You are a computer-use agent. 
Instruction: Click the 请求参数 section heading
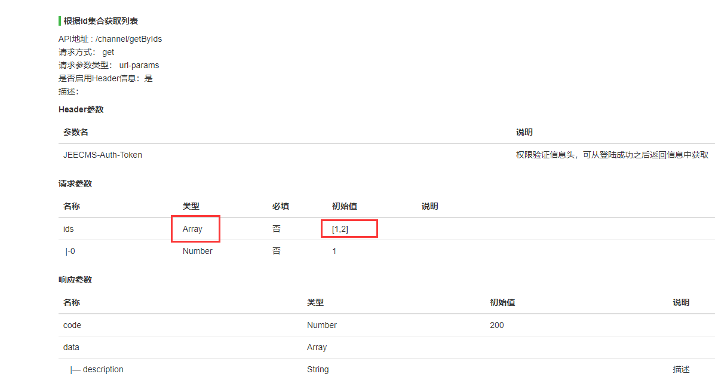[x=75, y=183]
